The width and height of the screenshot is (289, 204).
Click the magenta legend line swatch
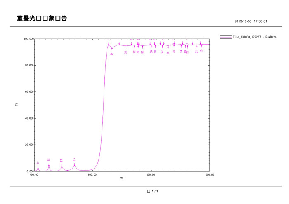pyautogui.click(x=226, y=37)
